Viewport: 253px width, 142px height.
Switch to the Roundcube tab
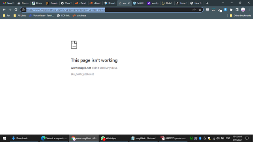point(110,3)
